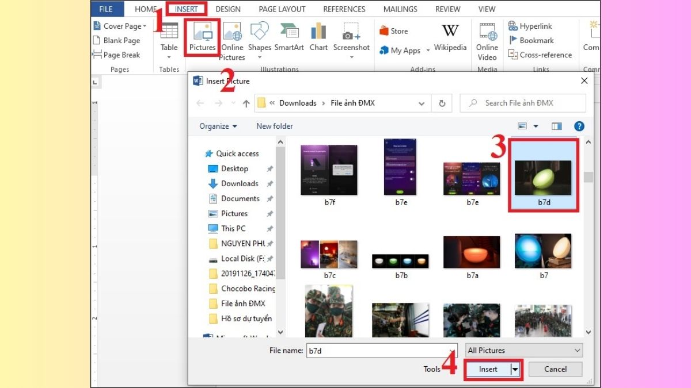Open the MAILINGS ribbon tab

point(400,9)
